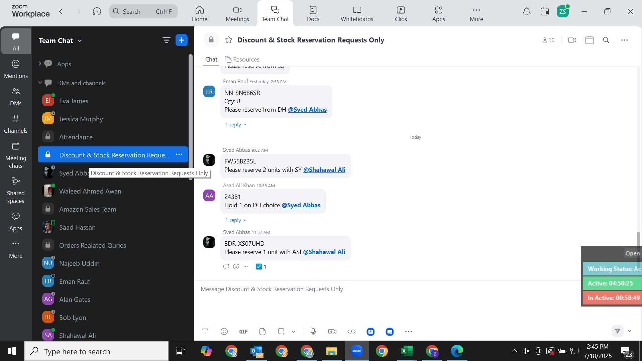Open Excel from the Windows taskbar

(407, 351)
